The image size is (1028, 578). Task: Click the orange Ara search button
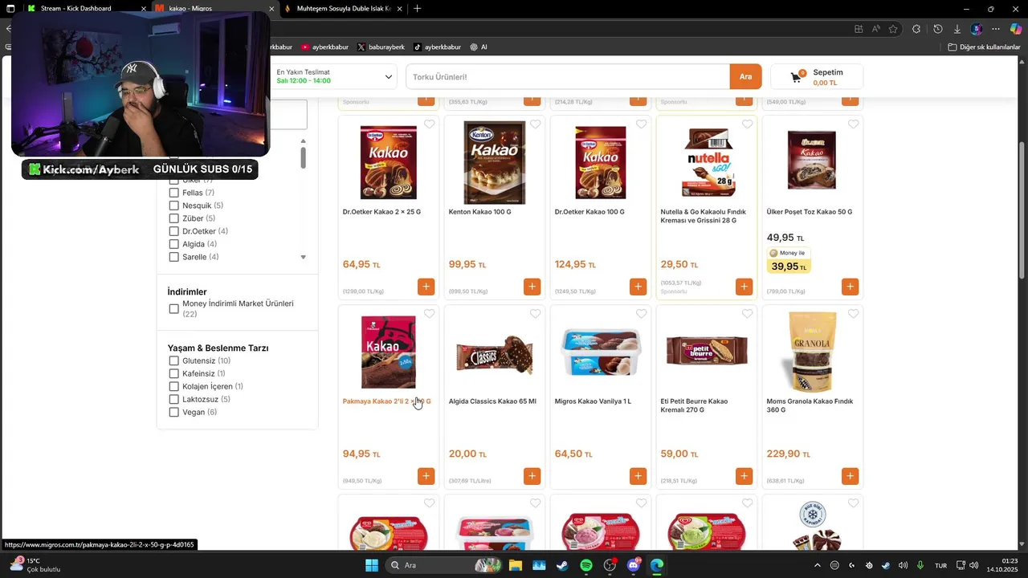[745, 76]
